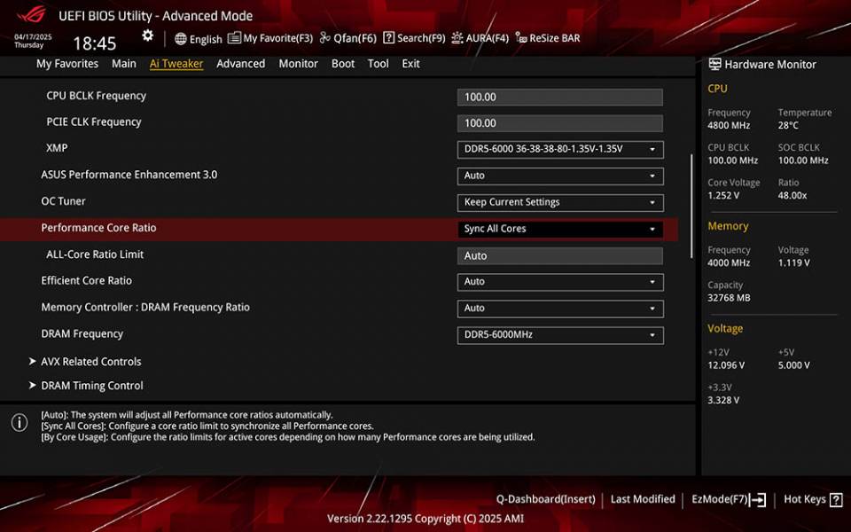Switch to the Main tab
Image resolution: width=851 pixels, height=532 pixels.
(x=124, y=64)
